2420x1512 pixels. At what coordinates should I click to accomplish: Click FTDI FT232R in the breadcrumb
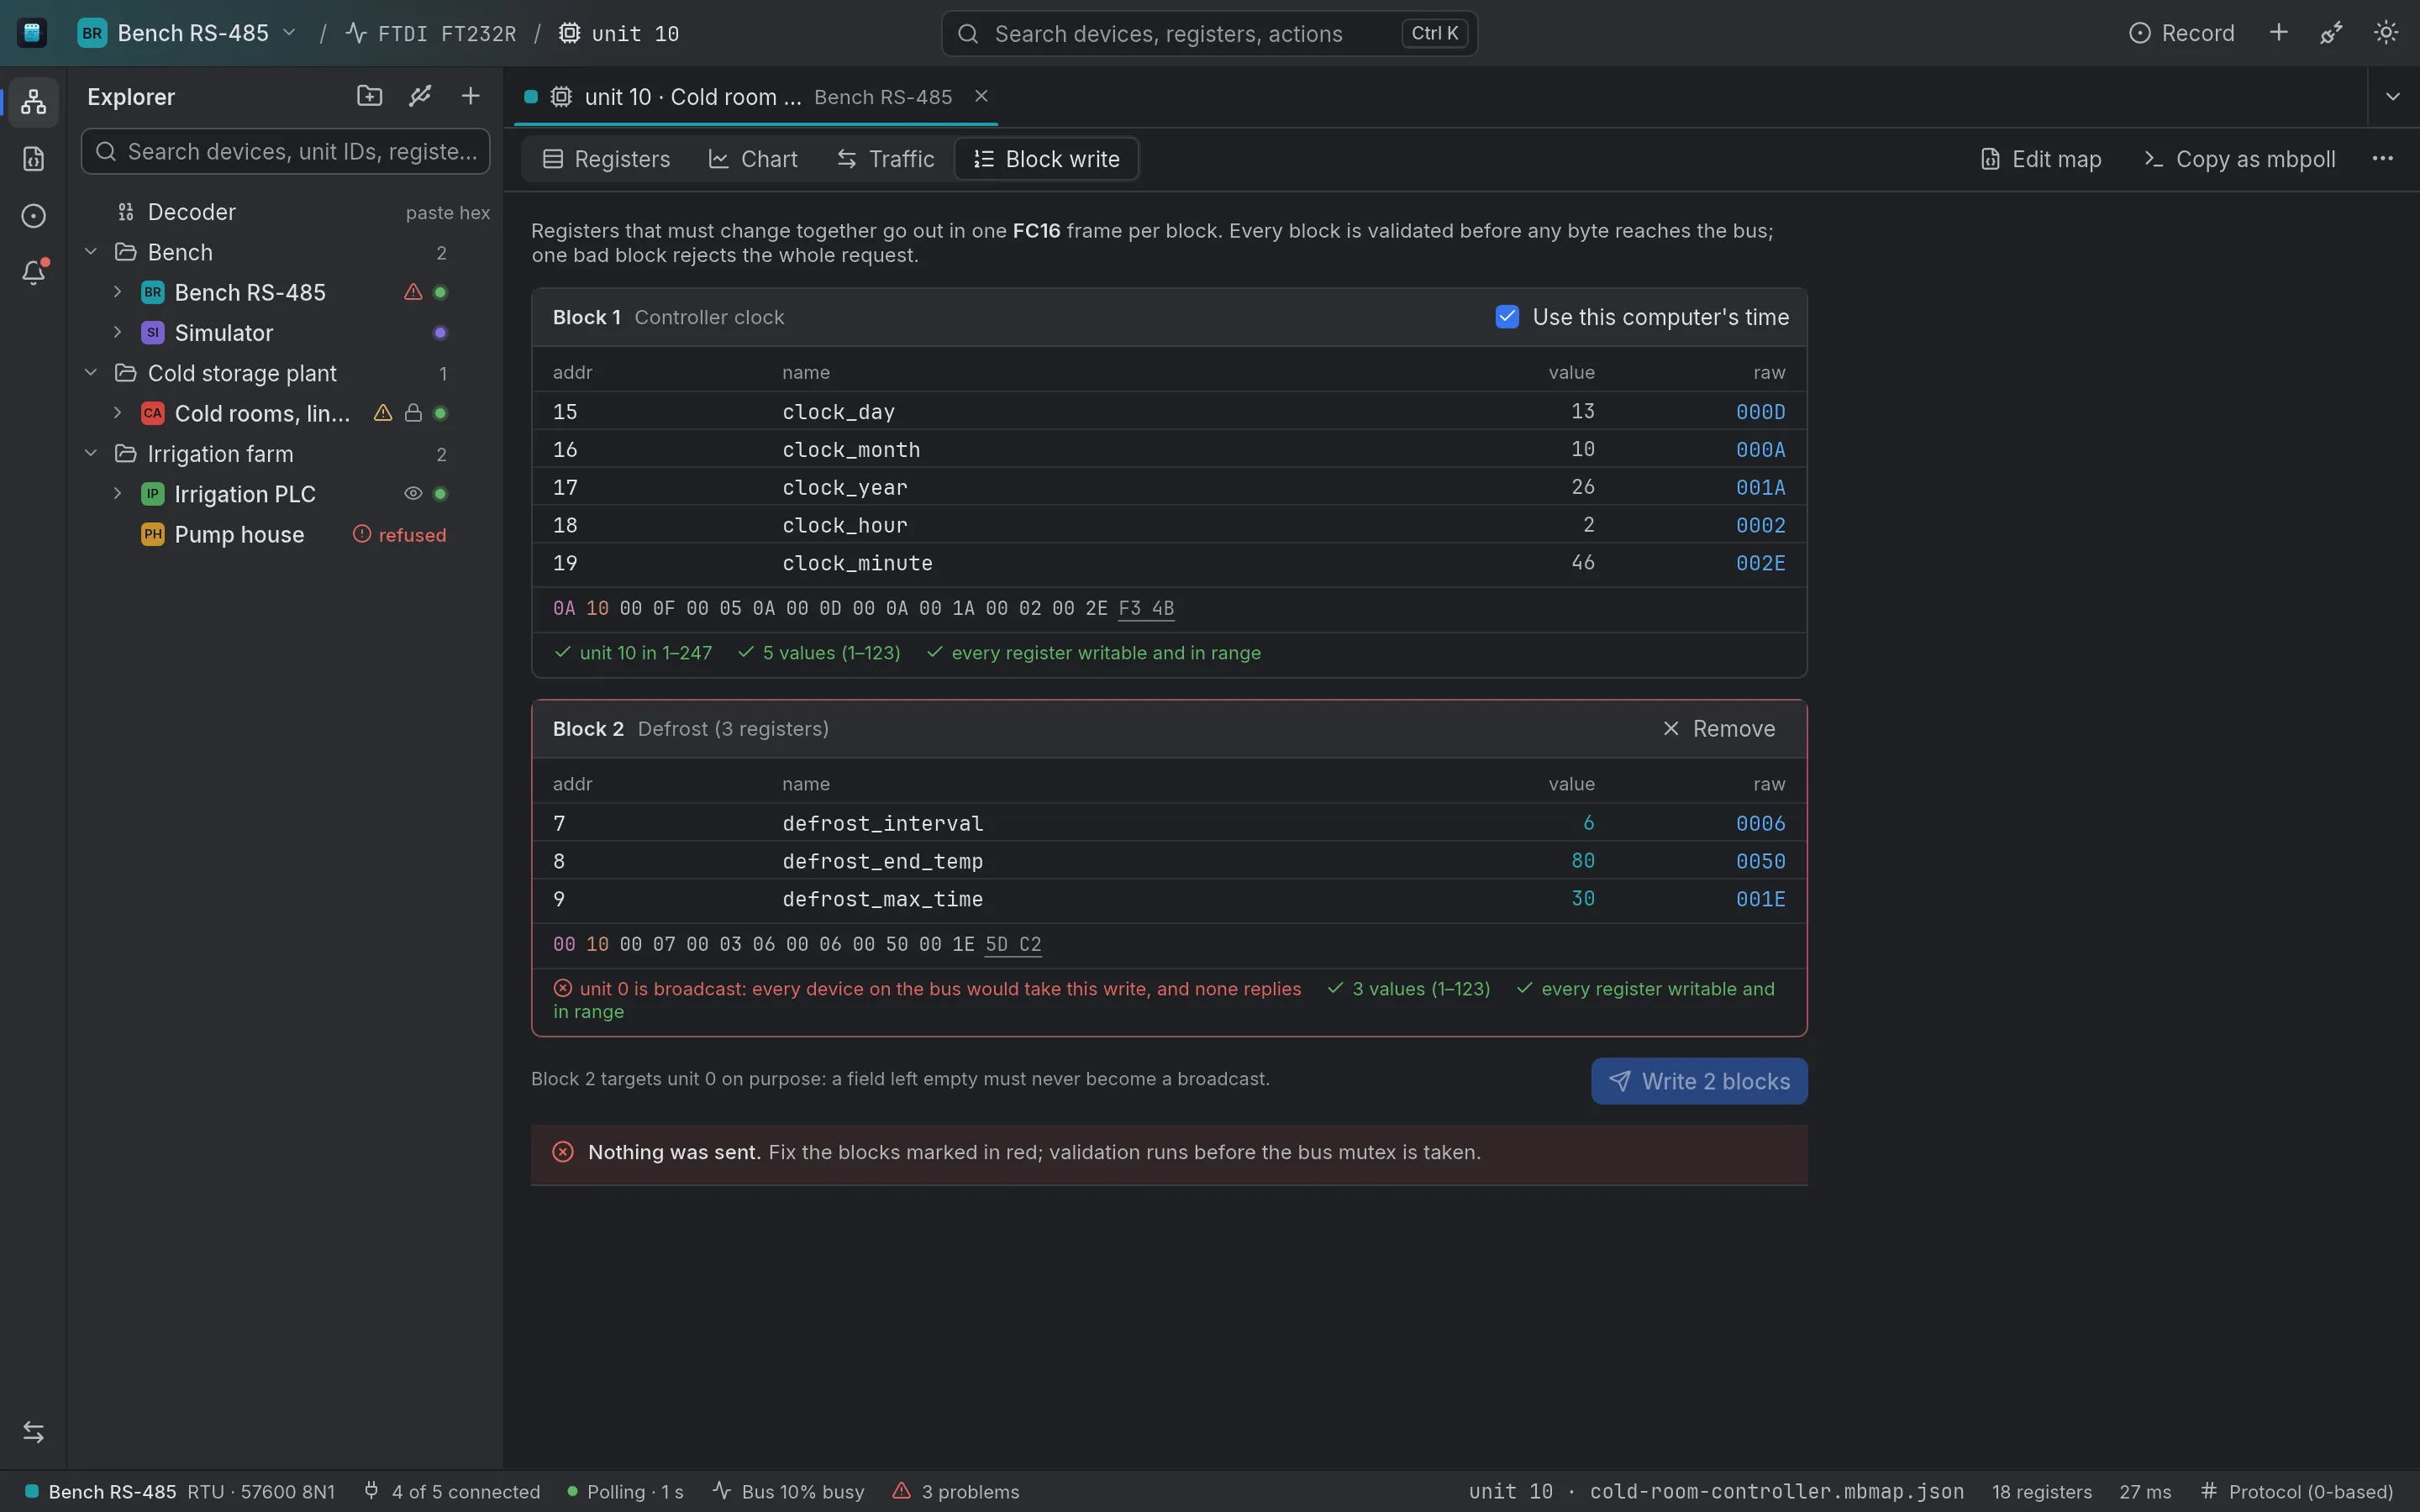431,33
